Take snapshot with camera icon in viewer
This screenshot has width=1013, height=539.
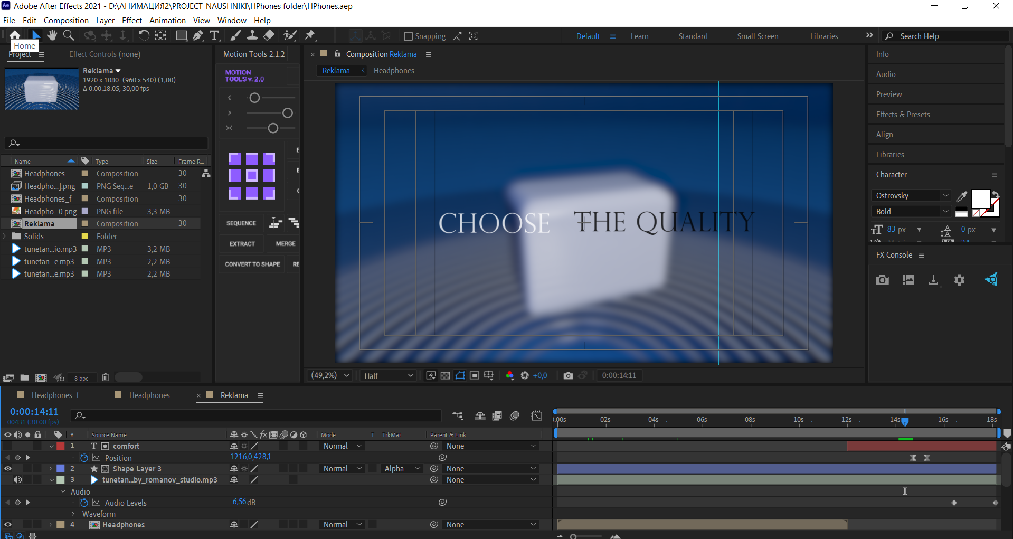(568, 375)
